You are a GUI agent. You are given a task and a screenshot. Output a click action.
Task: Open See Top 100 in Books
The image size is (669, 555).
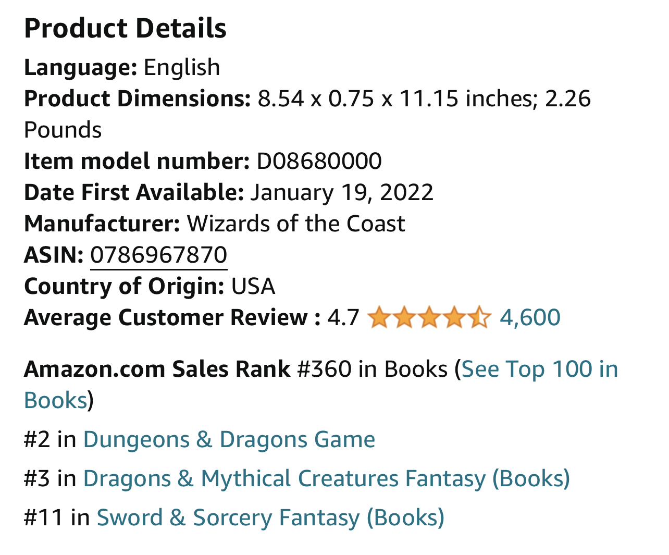[x=539, y=369]
